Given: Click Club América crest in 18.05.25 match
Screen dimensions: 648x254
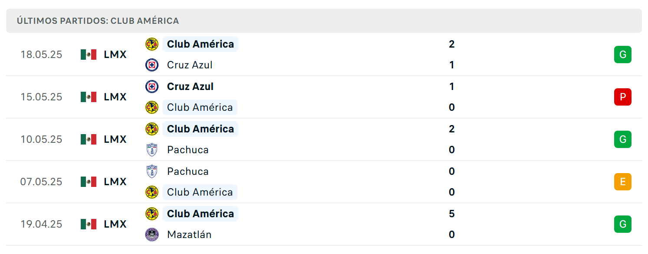Looking at the screenshot, I should [152, 44].
